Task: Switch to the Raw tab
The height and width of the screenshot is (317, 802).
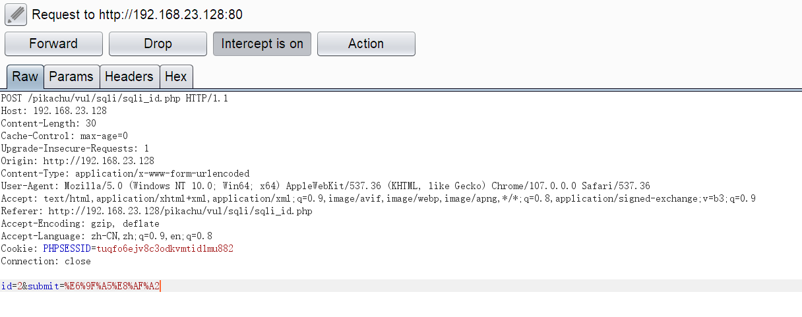Action: click(25, 76)
